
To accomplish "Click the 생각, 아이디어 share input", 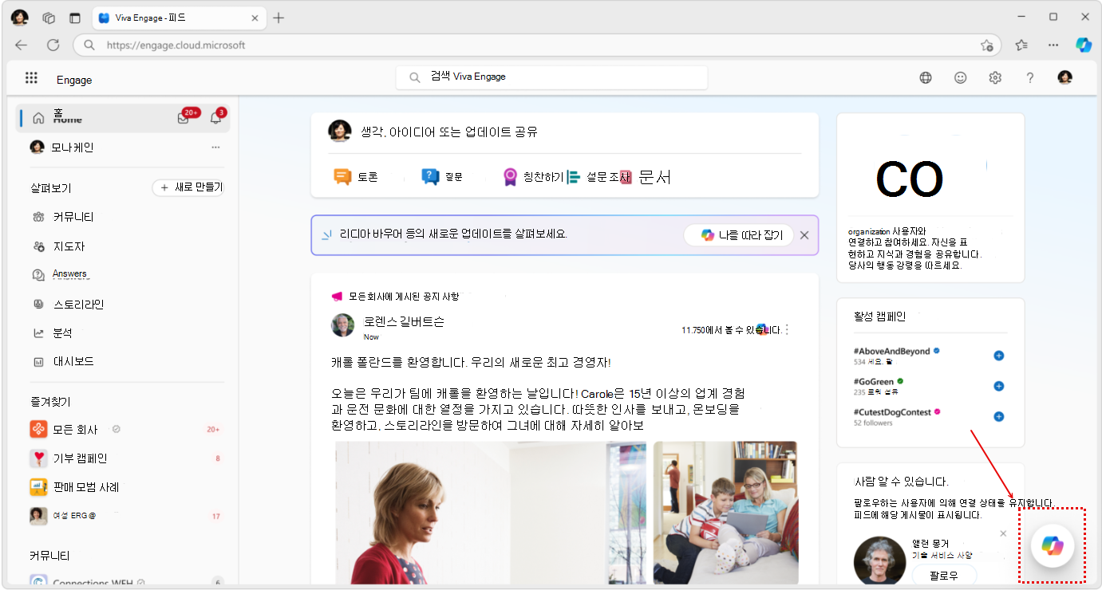I will 564,132.
